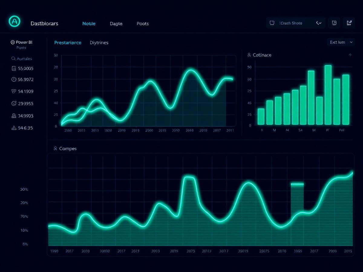Click the icon inside the ICrash Shote box
363x272 pixels.
pos(272,23)
